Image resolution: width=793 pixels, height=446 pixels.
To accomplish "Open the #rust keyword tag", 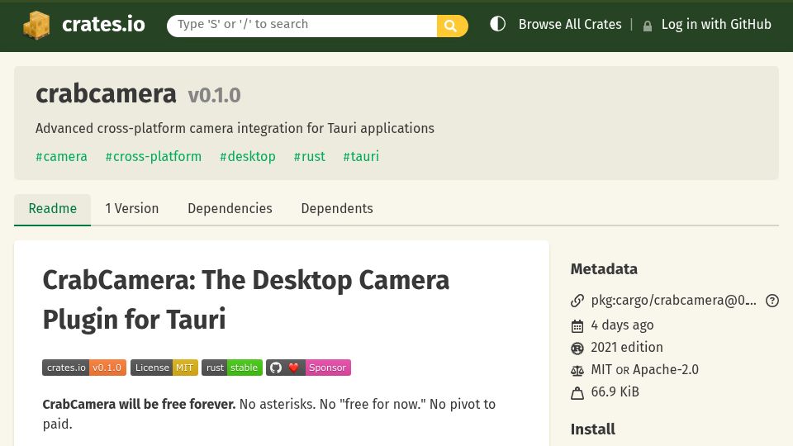I will point(310,156).
